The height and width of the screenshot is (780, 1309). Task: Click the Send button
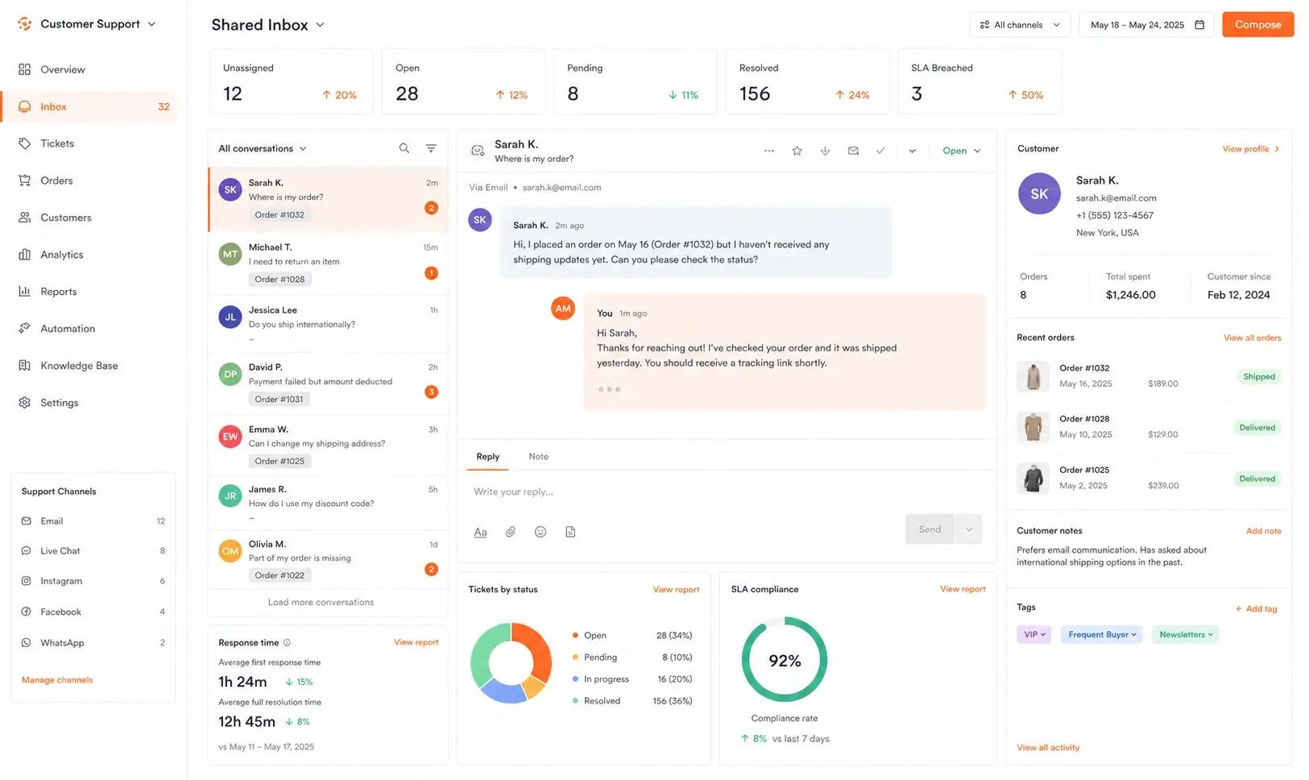tap(930, 529)
